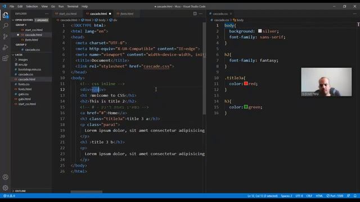Open fonts.html under Group 1 open editors
The image size is (360, 202).
(31, 40)
